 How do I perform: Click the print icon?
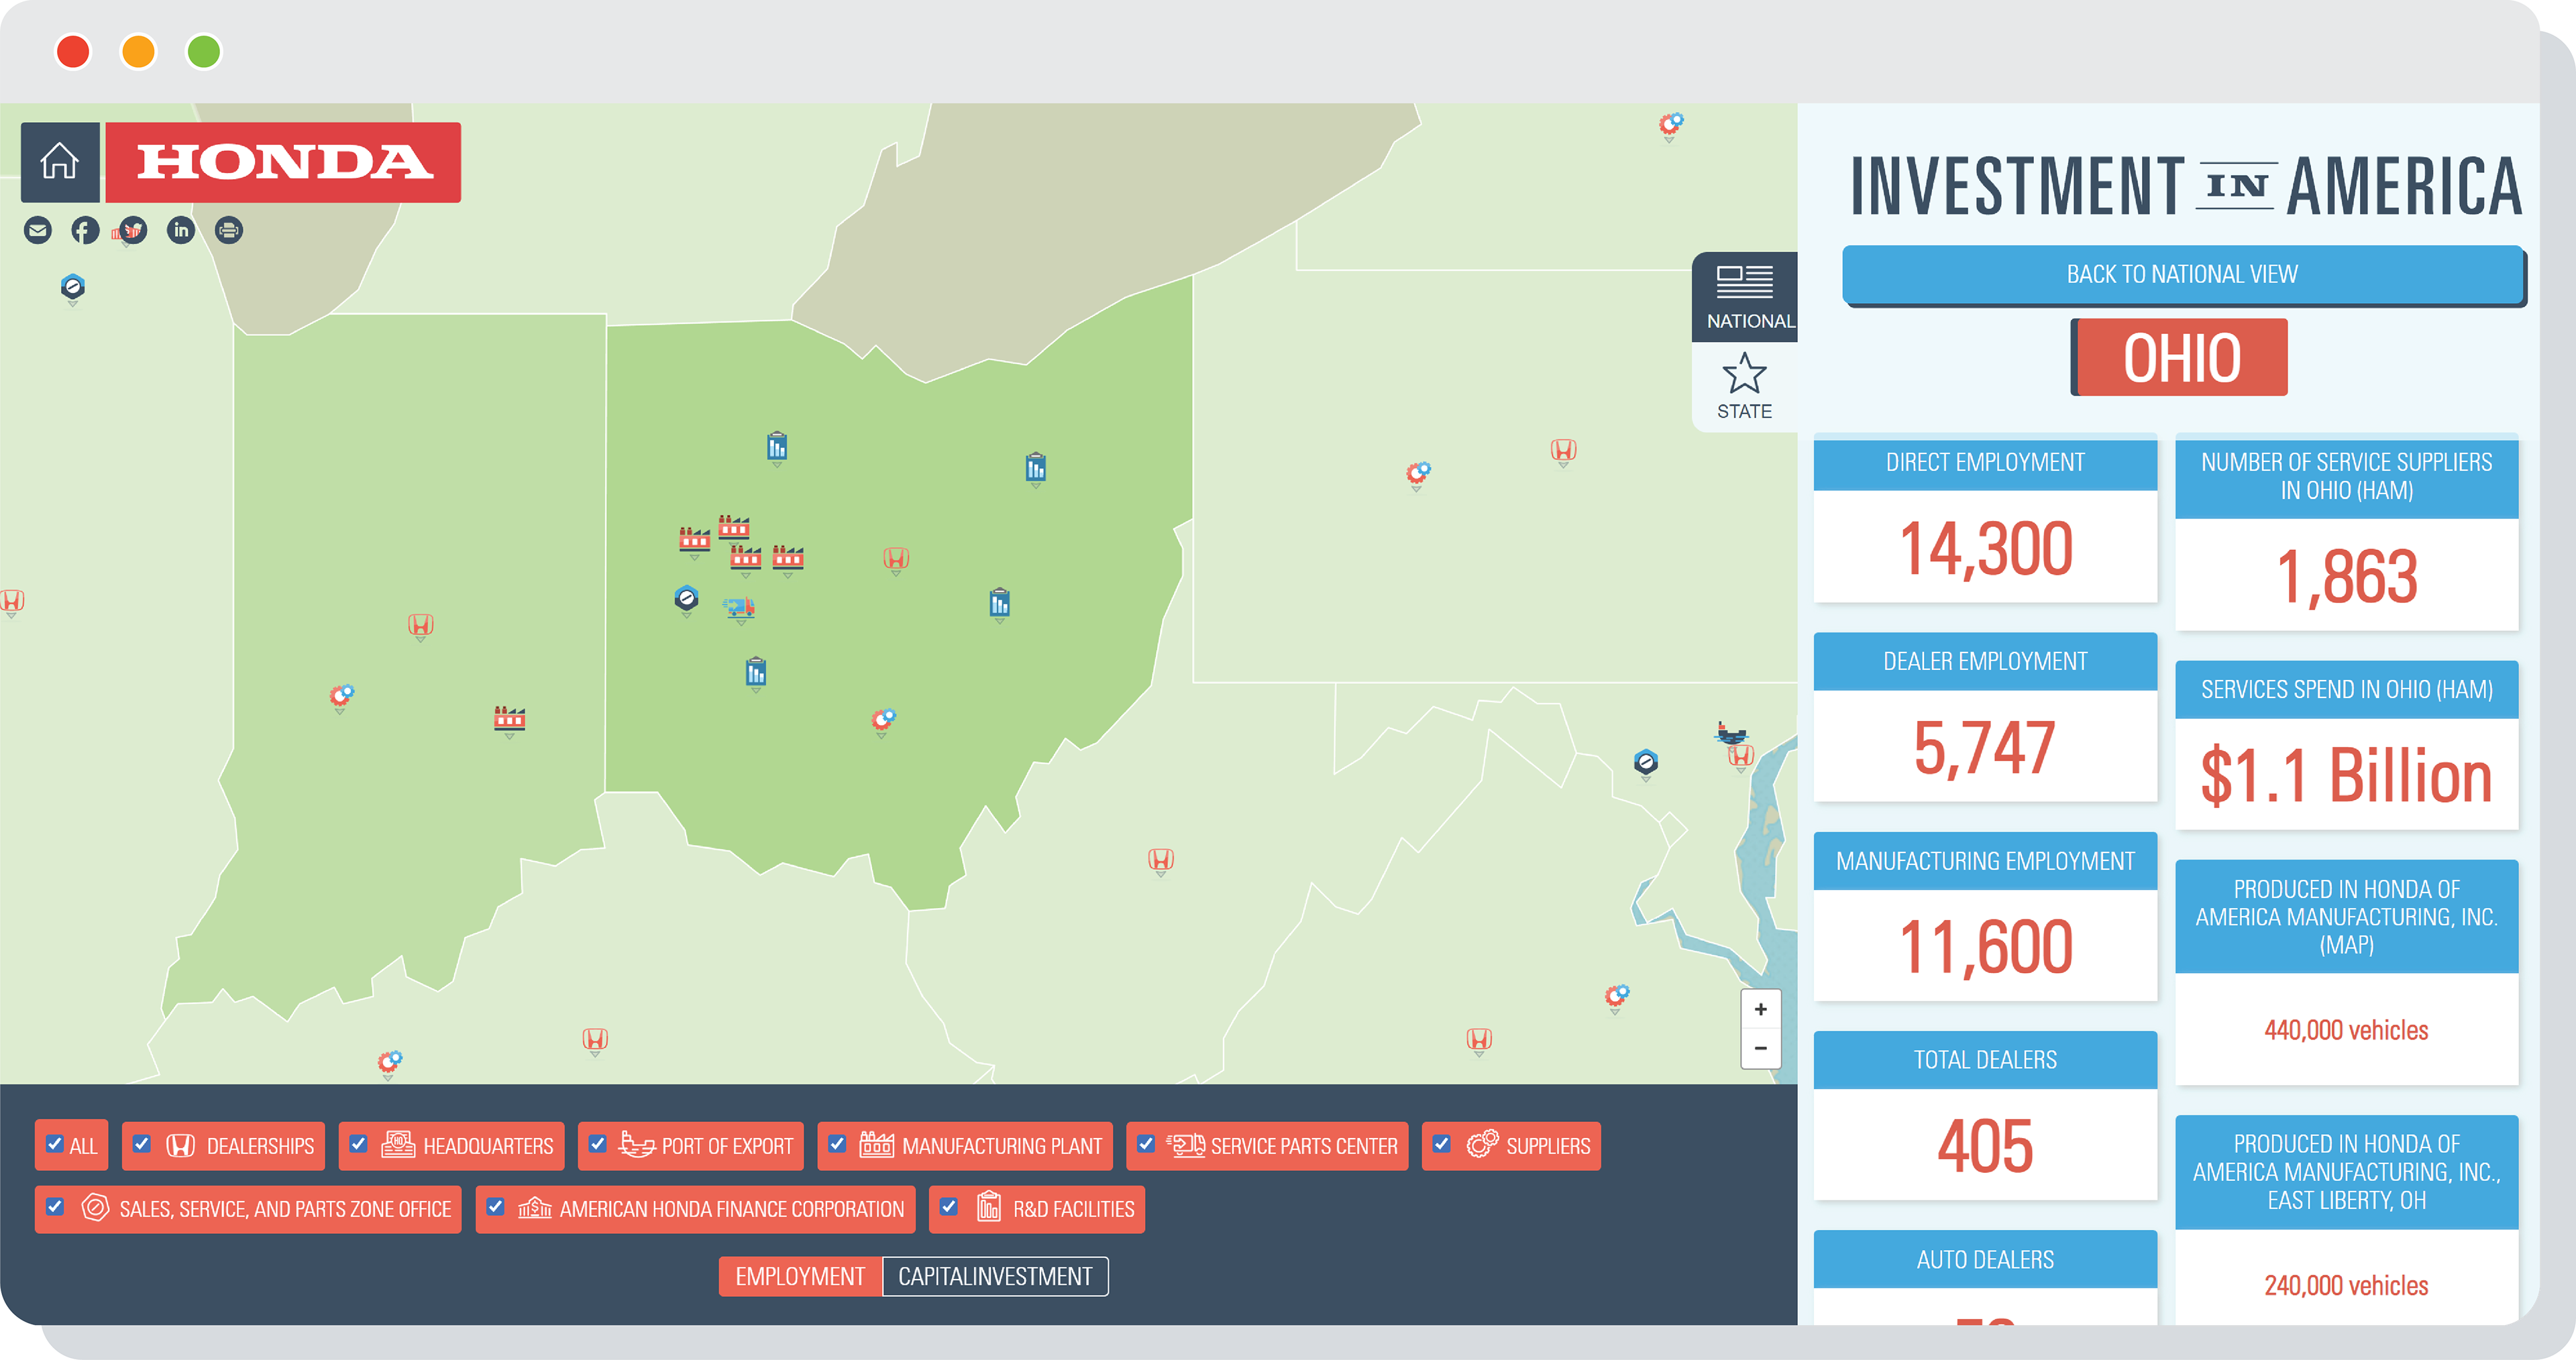click(229, 231)
